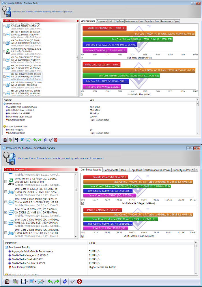Click grey checkmark OK icon in bottom window
The image size is (202, 287).
tap(73, 281)
